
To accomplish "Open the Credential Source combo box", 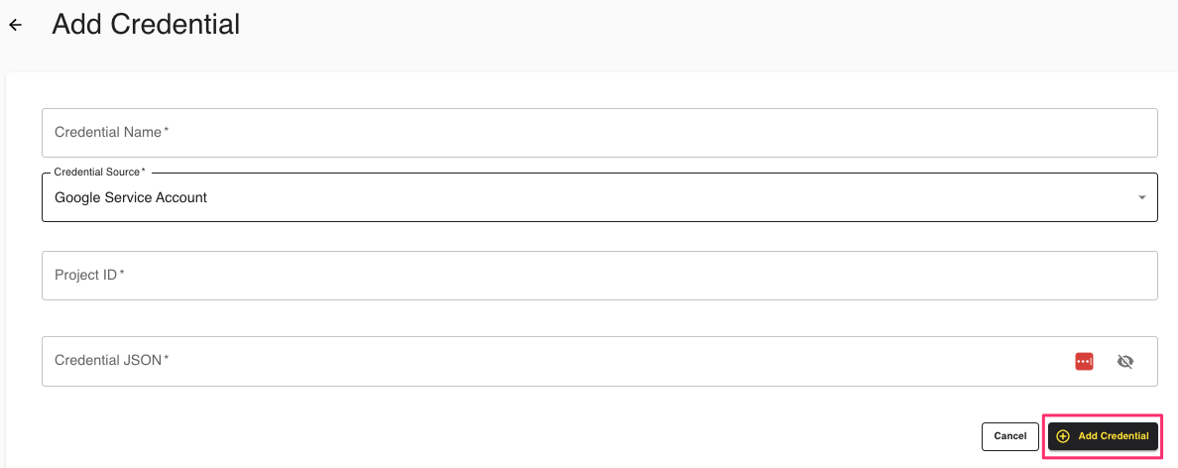I will [595, 198].
